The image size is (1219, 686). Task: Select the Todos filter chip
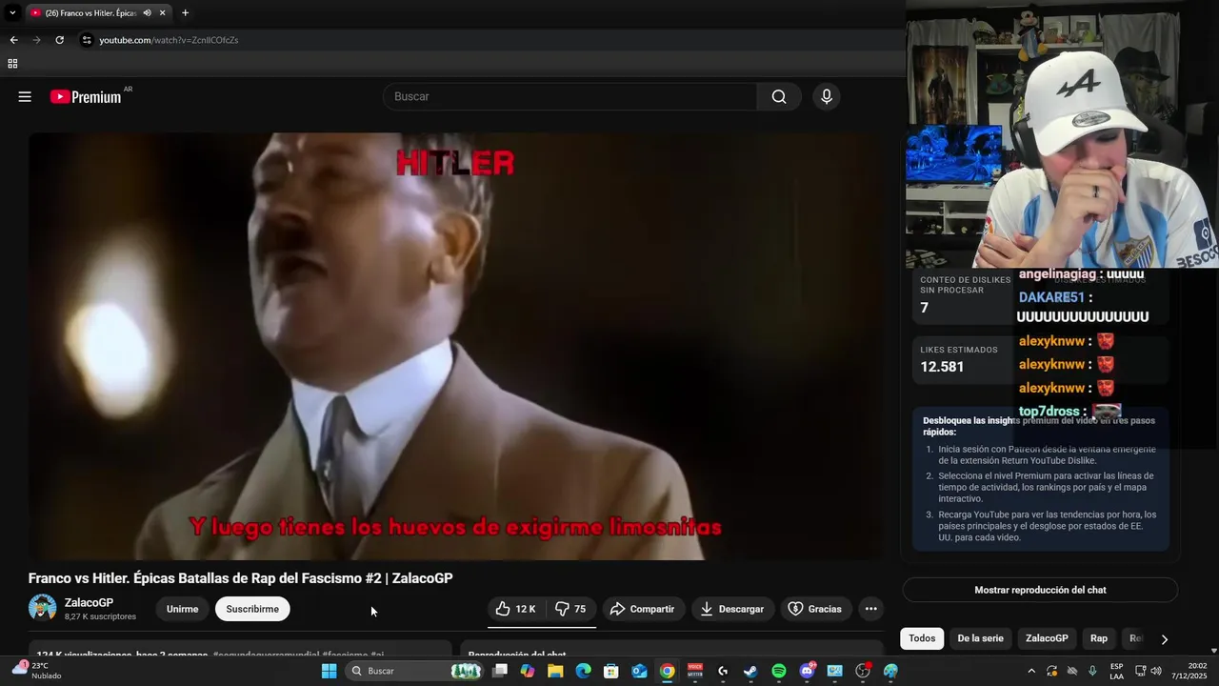[x=922, y=638]
